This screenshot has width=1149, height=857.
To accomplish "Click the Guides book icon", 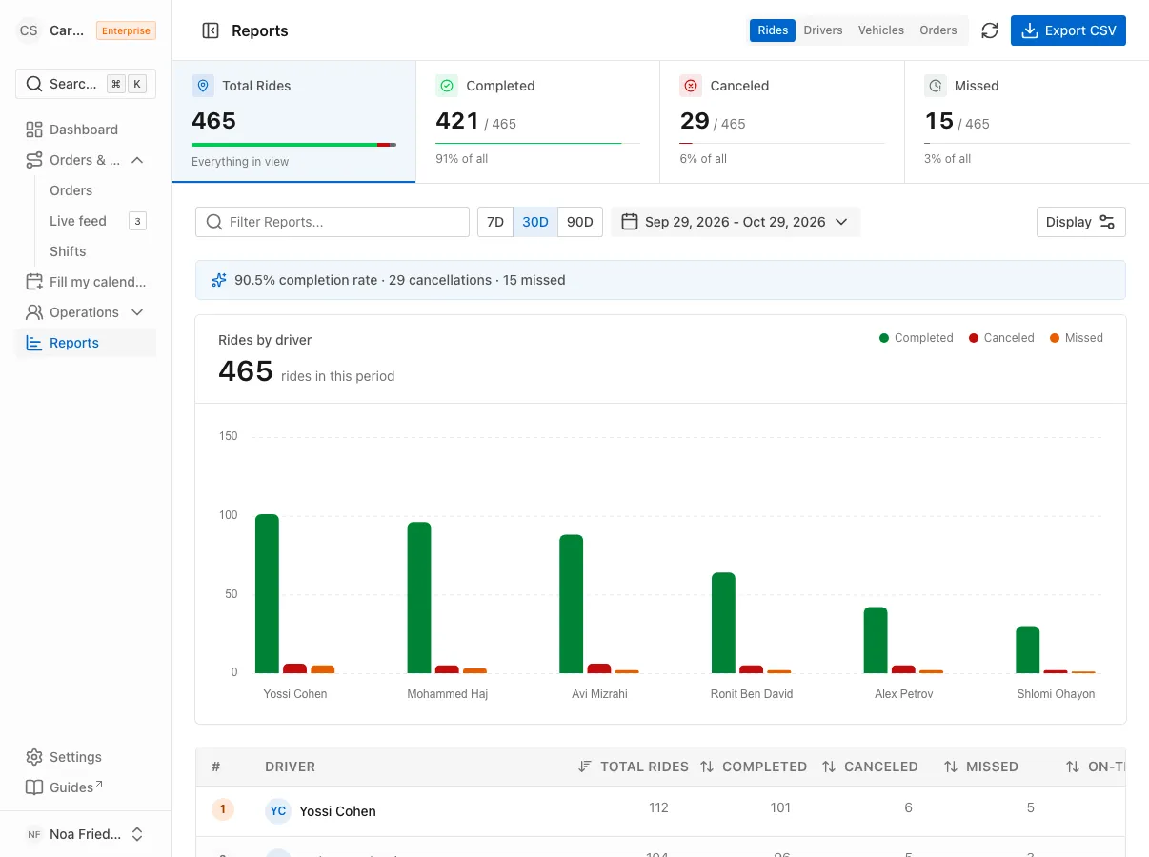I will click(x=34, y=787).
